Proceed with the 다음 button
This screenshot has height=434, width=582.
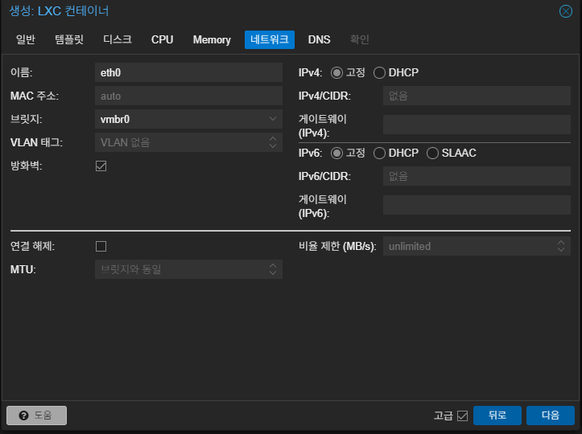tap(551, 416)
